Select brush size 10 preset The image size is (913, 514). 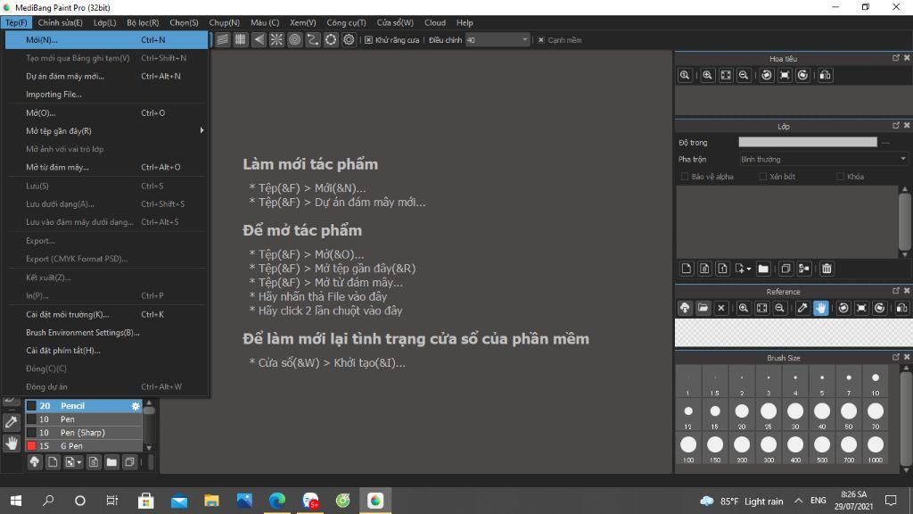[x=876, y=382]
